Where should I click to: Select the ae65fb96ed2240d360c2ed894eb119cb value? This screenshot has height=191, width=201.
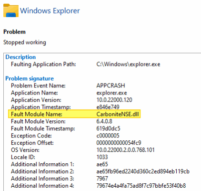tap(143, 171)
